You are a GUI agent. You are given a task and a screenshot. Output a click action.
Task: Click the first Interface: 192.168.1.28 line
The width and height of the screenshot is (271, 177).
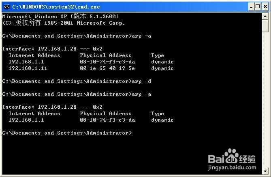click(x=52, y=49)
